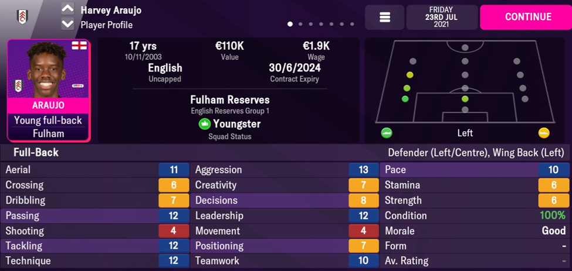This screenshot has width=572, height=271.
Task: Go to next player with down chevron
Action: click(67, 24)
